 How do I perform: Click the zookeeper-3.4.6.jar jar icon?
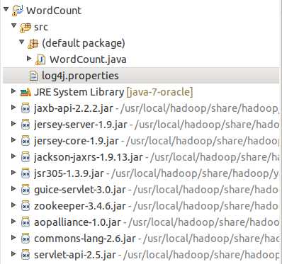click(x=26, y=206)
